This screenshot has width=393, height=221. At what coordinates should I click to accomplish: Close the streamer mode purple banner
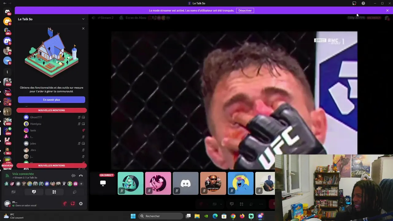(387, 10)
